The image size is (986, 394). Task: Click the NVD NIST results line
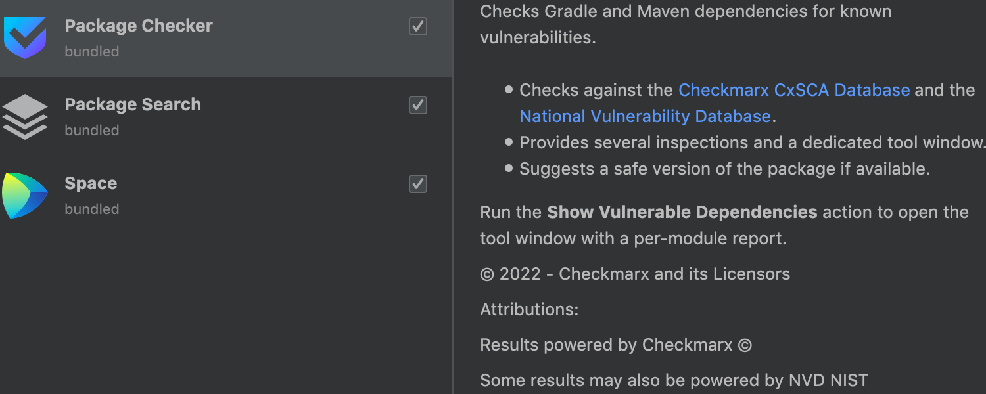click(x=674, y=380)
